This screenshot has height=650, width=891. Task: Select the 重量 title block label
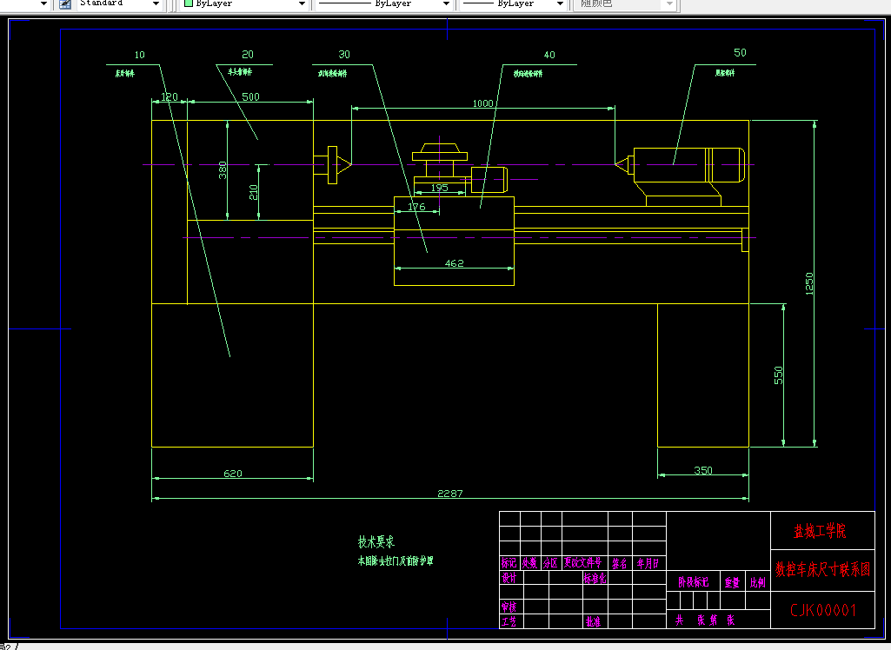732,582
